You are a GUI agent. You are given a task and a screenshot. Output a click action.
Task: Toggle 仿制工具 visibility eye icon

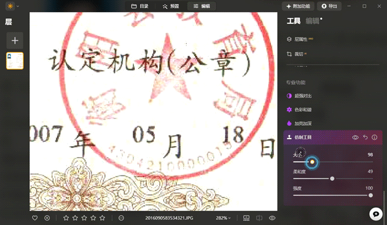click(355, 137)
